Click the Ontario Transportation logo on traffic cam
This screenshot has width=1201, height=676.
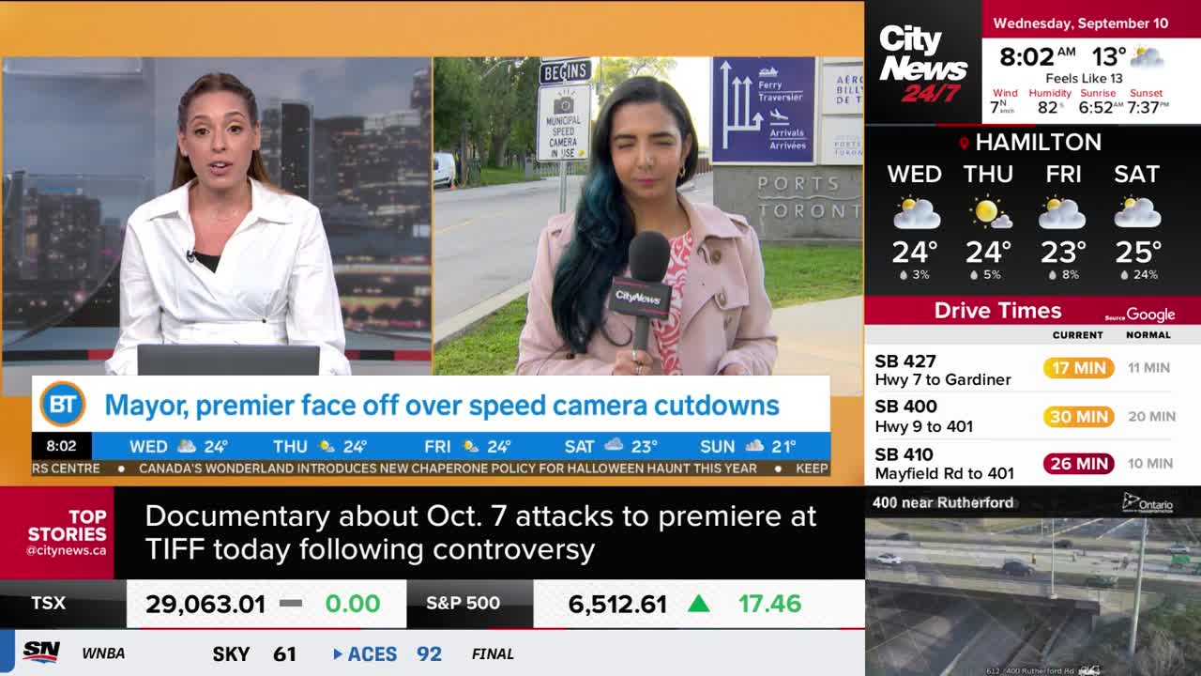(1147, 503)
